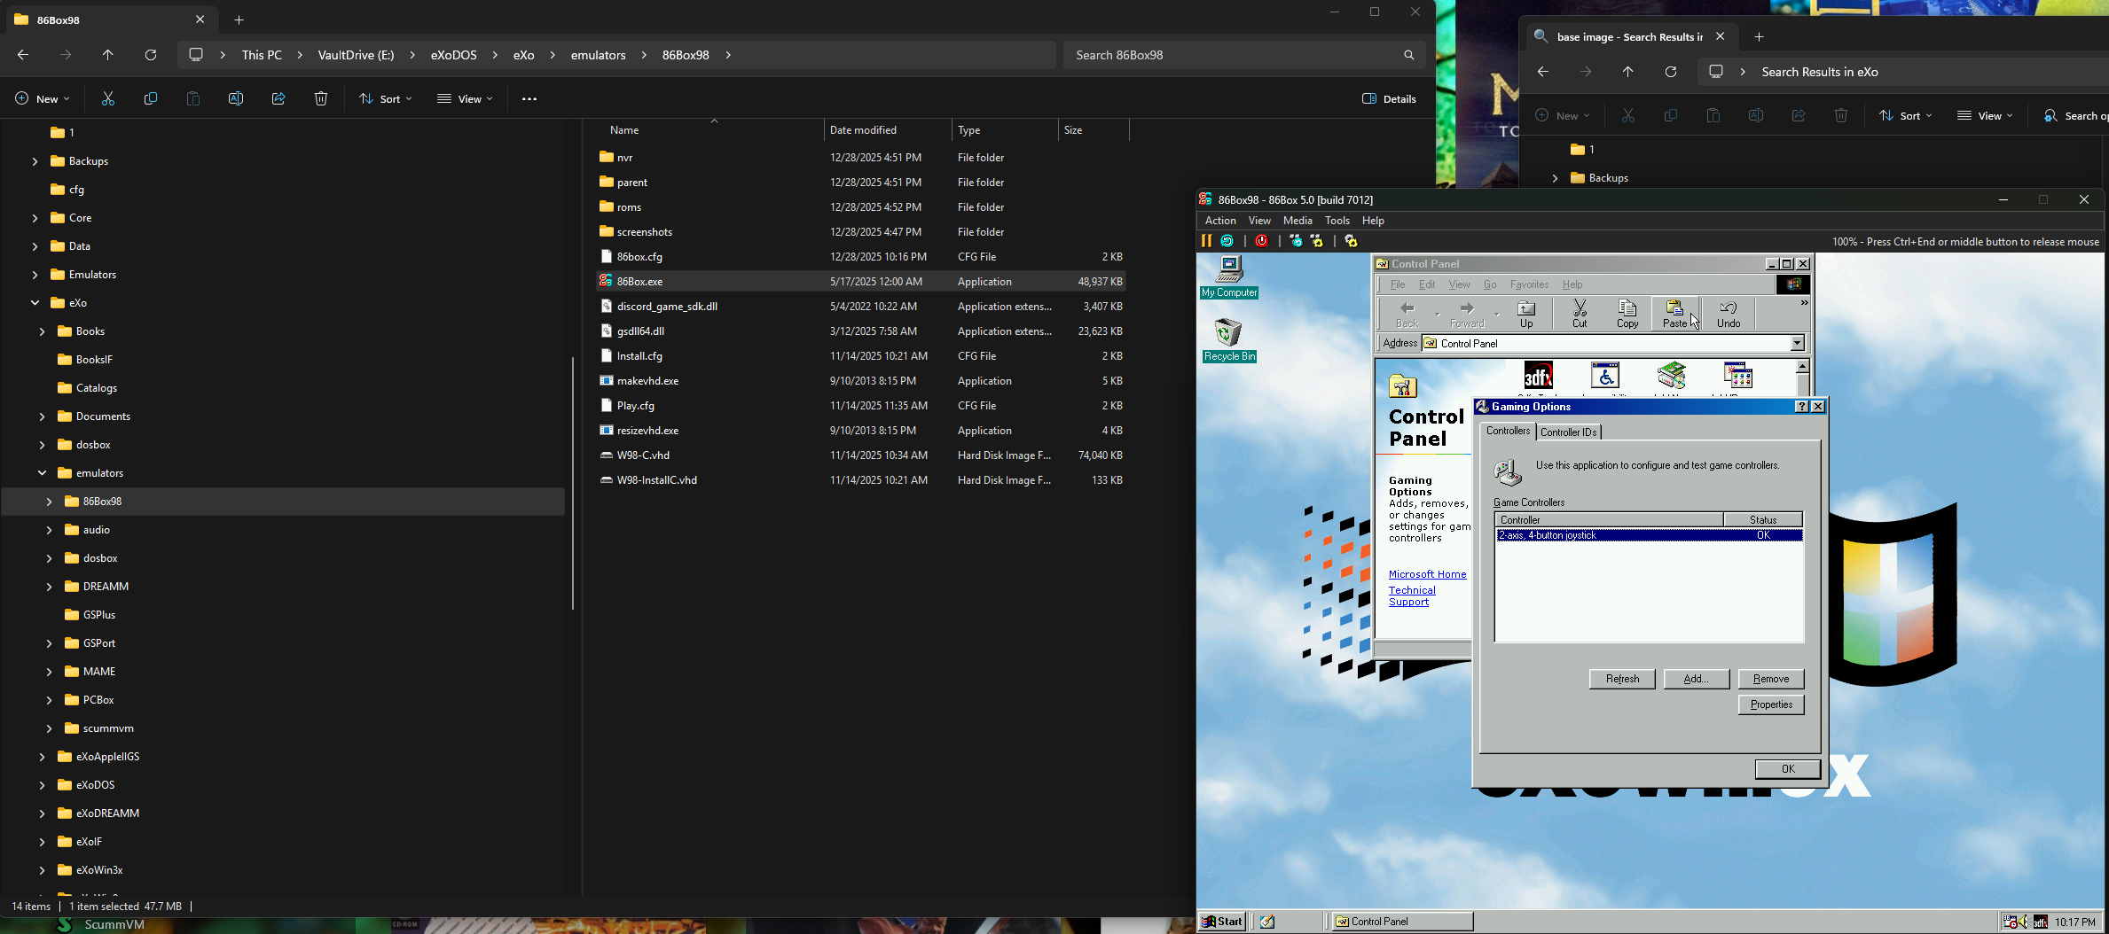Open the 86Box Media menu
Image resolution: width=2109 pixels, height=934 pixels.
click(x=1297, y=221)
